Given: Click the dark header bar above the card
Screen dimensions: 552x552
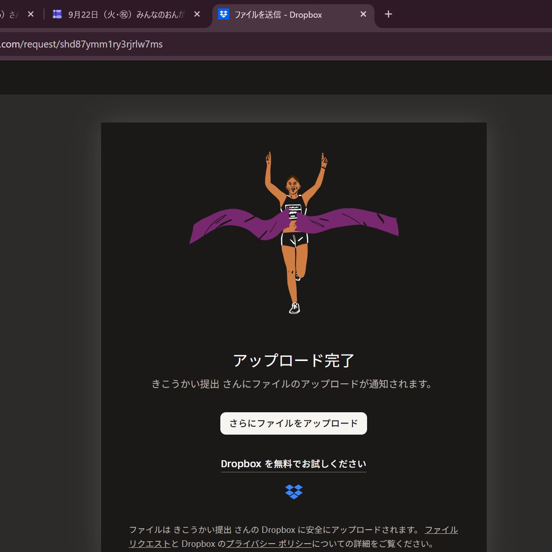Looking at the screenshot, I should point(276,77).
